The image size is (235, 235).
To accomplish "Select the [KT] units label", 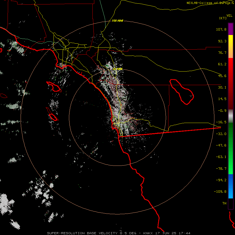I will tap(223, 18).
